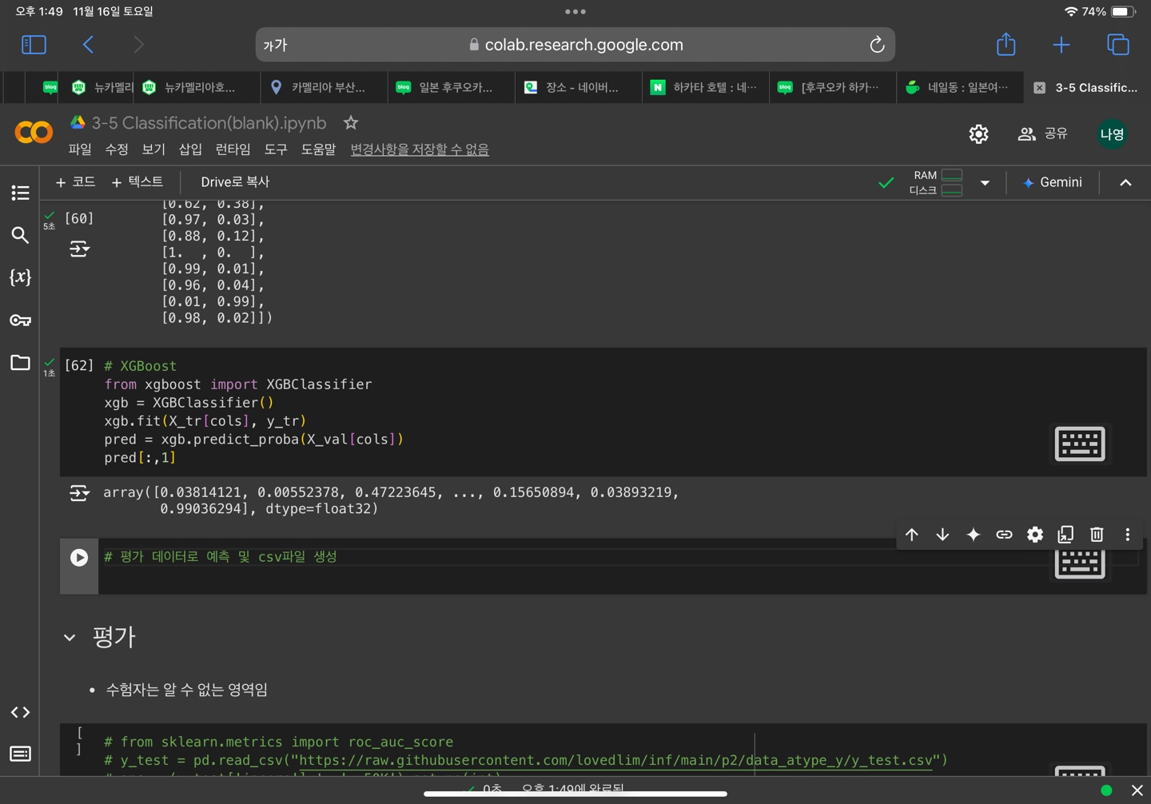Run the 평가 데이터로 예측 cell

pyautogui.click(x=79, y=557)
